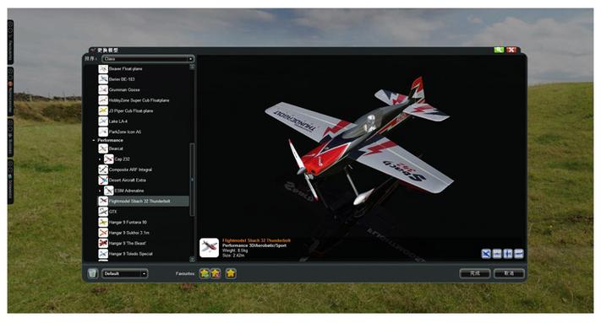Select the Desert Aircraft Extra thumbnail icon
This screenshot has height=323, width=601.
pos(103,180)
